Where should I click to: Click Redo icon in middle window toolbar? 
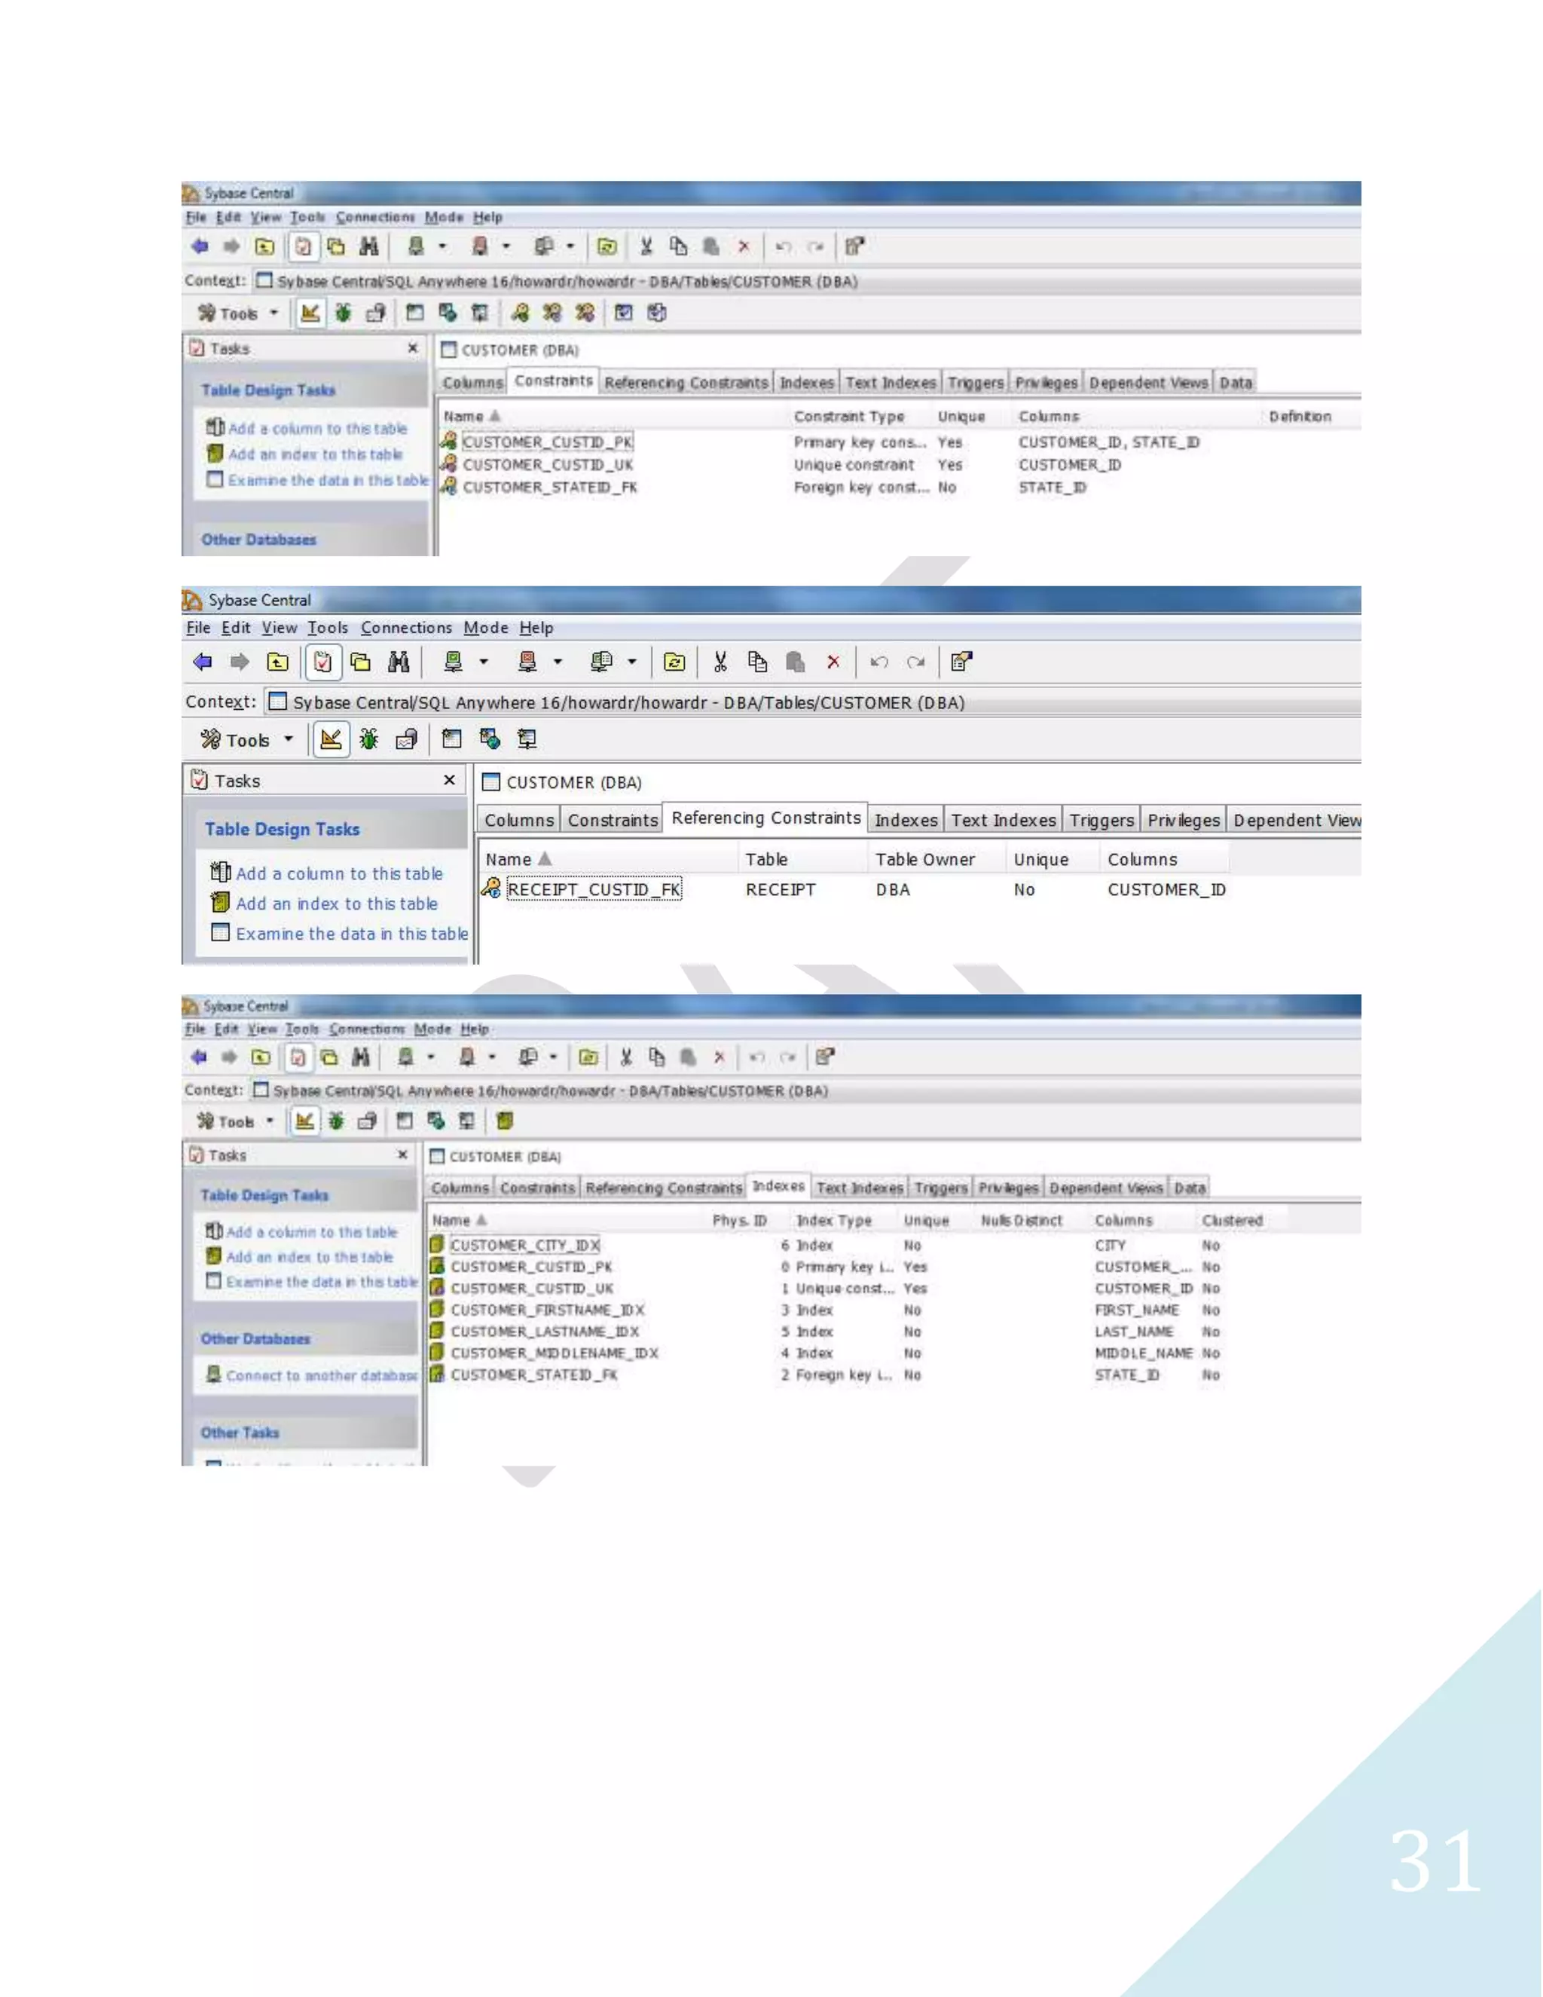[x=916, y=662]
